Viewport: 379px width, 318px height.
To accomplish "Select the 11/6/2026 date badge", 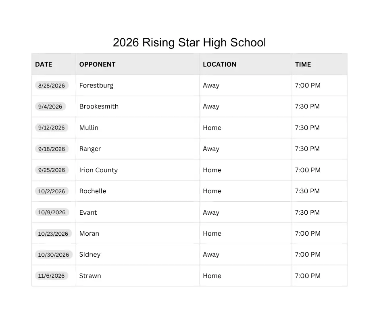I will point(52,276).
